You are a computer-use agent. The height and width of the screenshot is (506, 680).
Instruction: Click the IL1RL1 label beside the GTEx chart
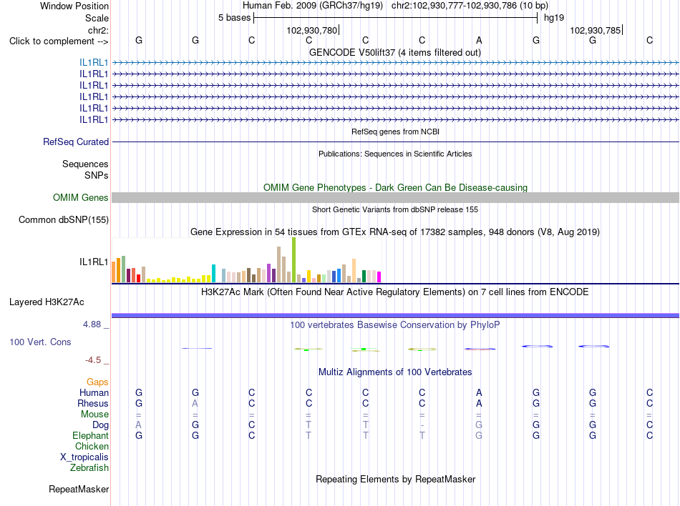coord(94,262)
